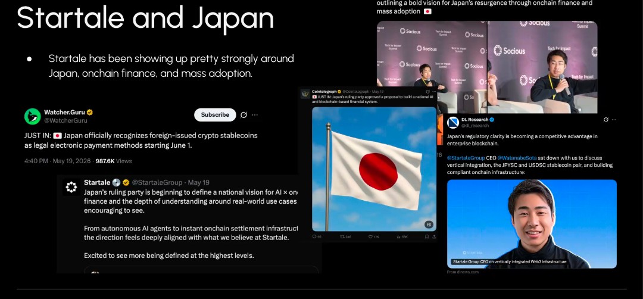Click 'Excited to see more being defined' line
Viewport: 643px width, 299px height.
[169, 256]
